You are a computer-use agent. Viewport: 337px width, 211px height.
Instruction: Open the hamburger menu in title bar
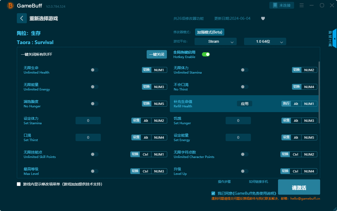pos(302,5)
